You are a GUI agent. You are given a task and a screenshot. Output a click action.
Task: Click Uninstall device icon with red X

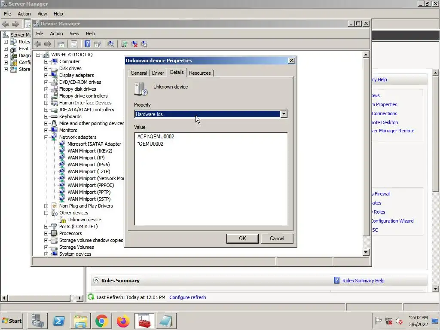(134, 44)
